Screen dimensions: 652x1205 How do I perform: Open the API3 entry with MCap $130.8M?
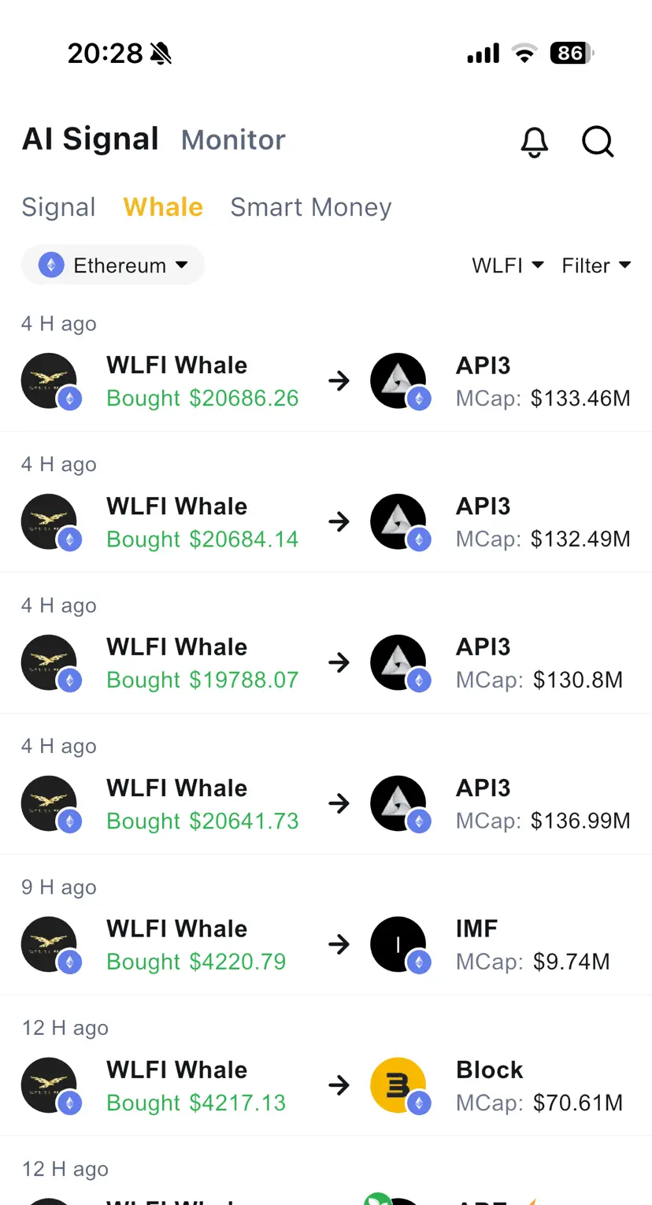pos(326,662)
